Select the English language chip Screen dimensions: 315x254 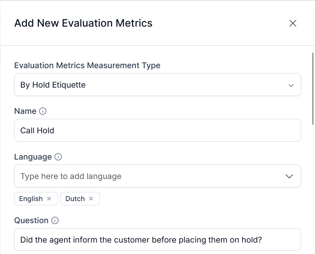click(31, 199)
